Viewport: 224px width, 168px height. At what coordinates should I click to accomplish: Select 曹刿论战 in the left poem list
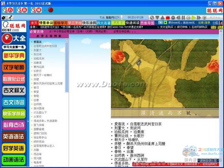(x=39, y=67)
